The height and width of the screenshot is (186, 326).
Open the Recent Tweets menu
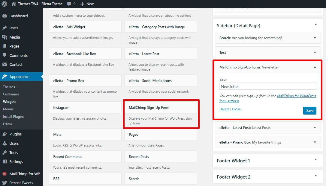click(x=21, y=183)
